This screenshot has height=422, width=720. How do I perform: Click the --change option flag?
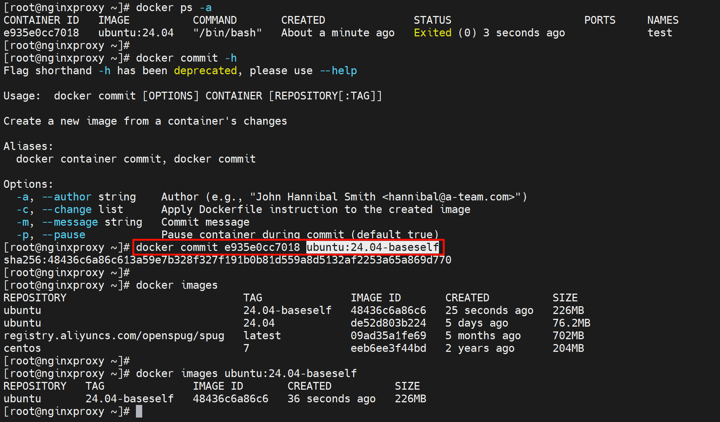point(66,209)
